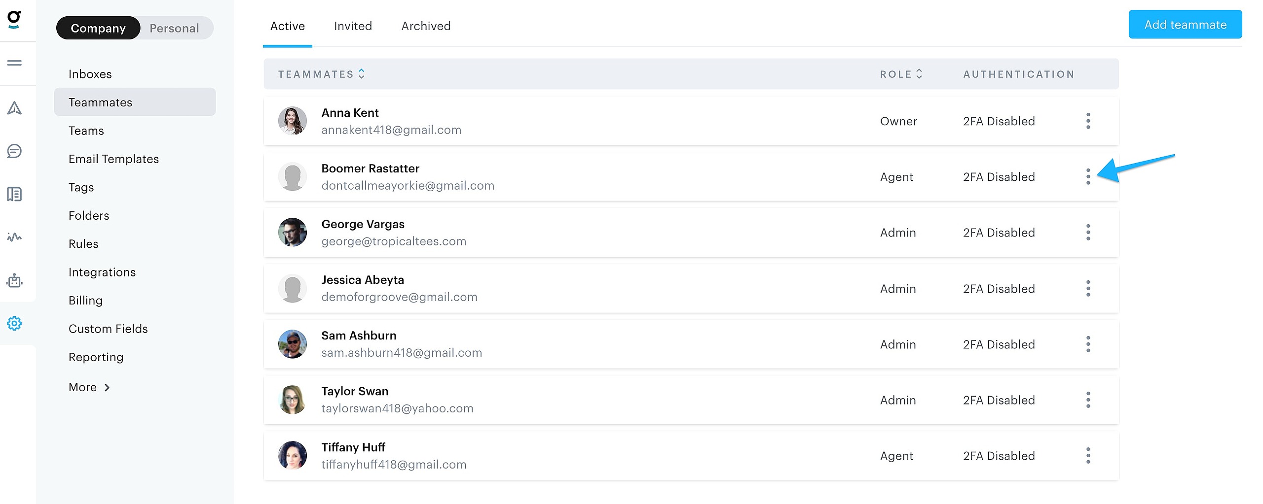
Task: Open Integrations in settings sidebar
Action: [x=102, y=272]
